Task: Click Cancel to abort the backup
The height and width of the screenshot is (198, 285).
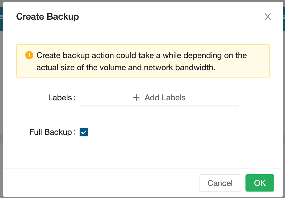Action: [220, 183]
